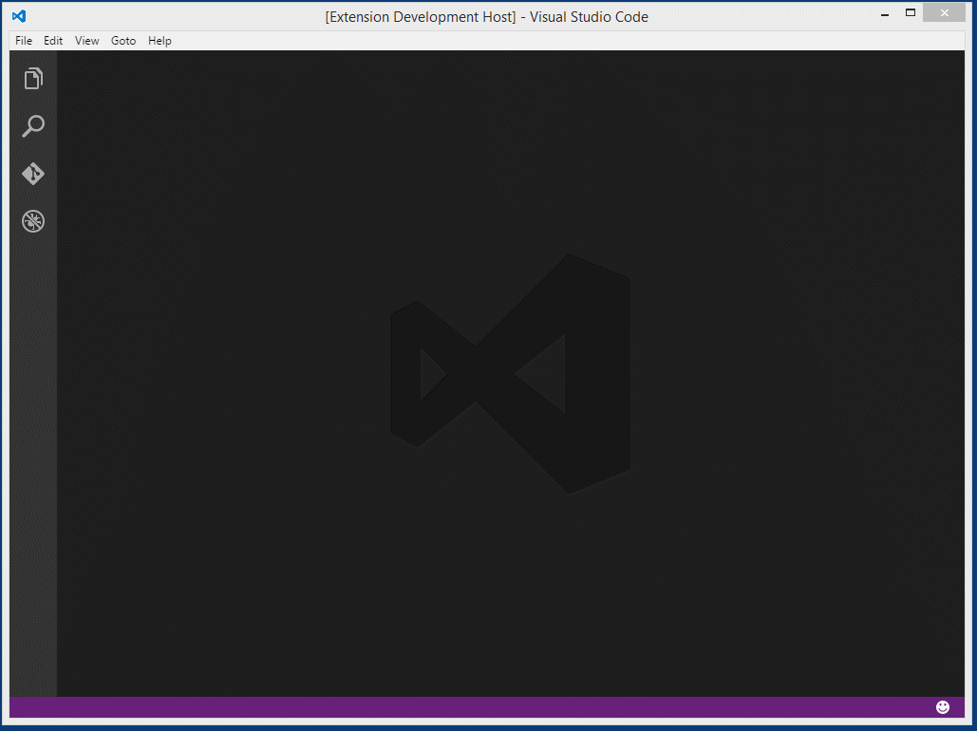Open the Goto menu

123,41
